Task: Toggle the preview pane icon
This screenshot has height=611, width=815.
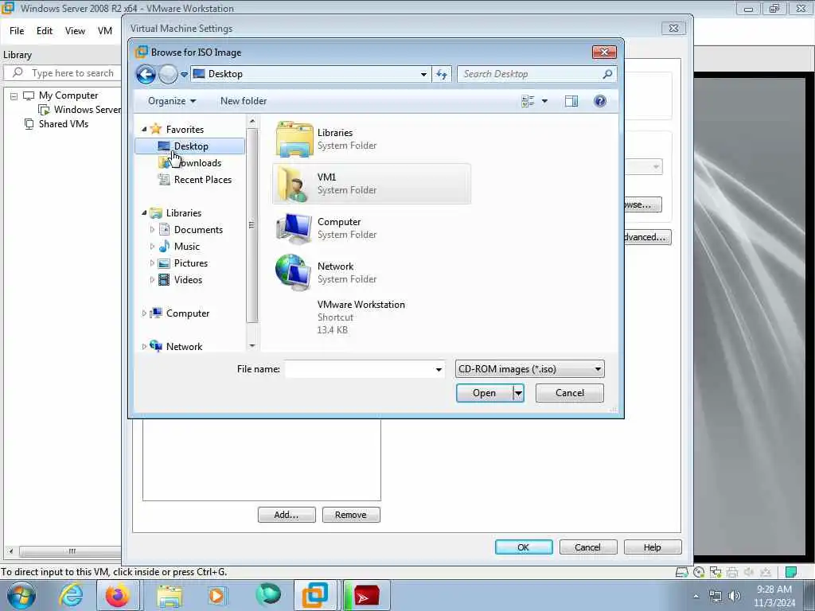Action: [x=571, y=101]
